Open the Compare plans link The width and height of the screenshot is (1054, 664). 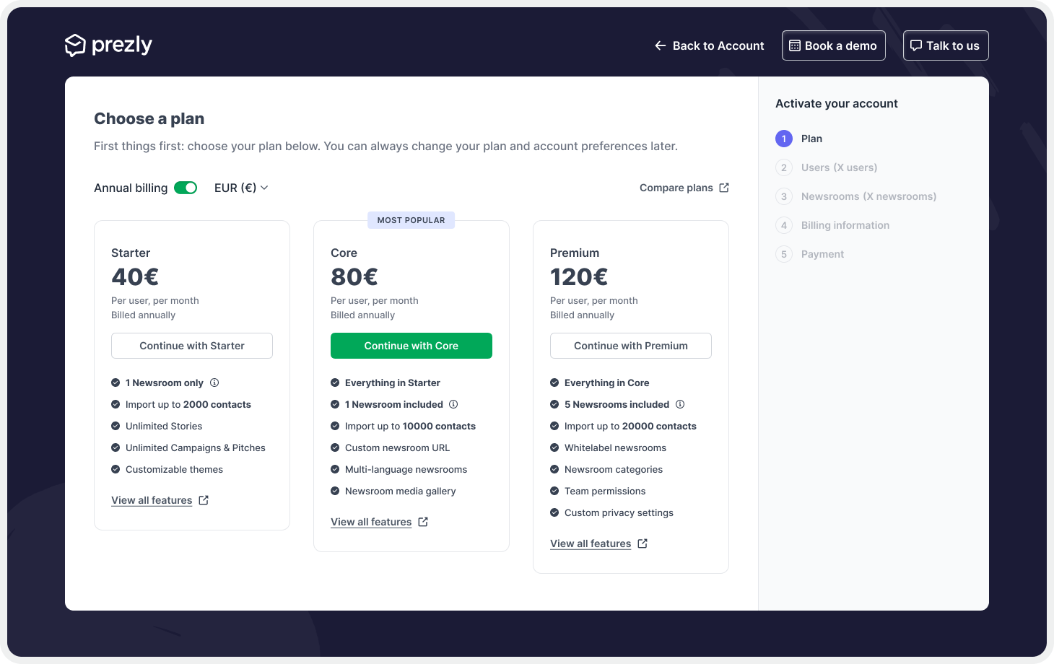[684, 188]
